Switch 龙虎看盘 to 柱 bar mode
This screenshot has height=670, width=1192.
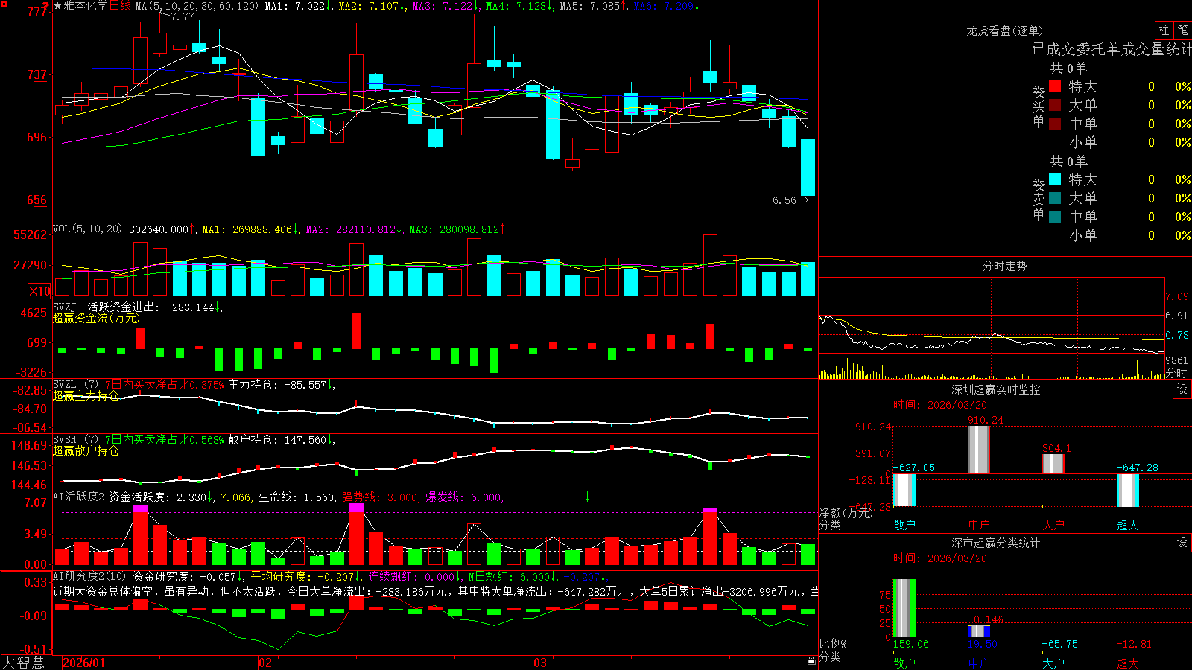(x=1164, y=30)
